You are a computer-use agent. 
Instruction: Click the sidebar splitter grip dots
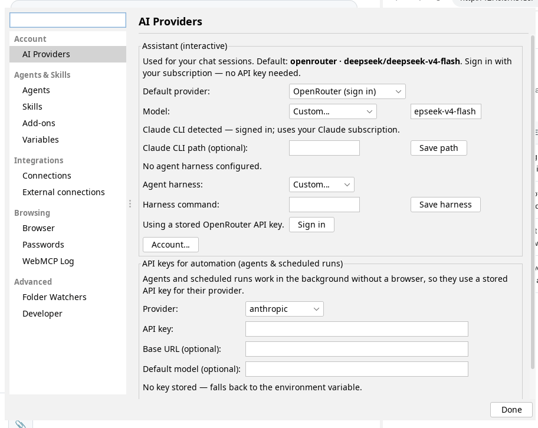click(130, 204)
